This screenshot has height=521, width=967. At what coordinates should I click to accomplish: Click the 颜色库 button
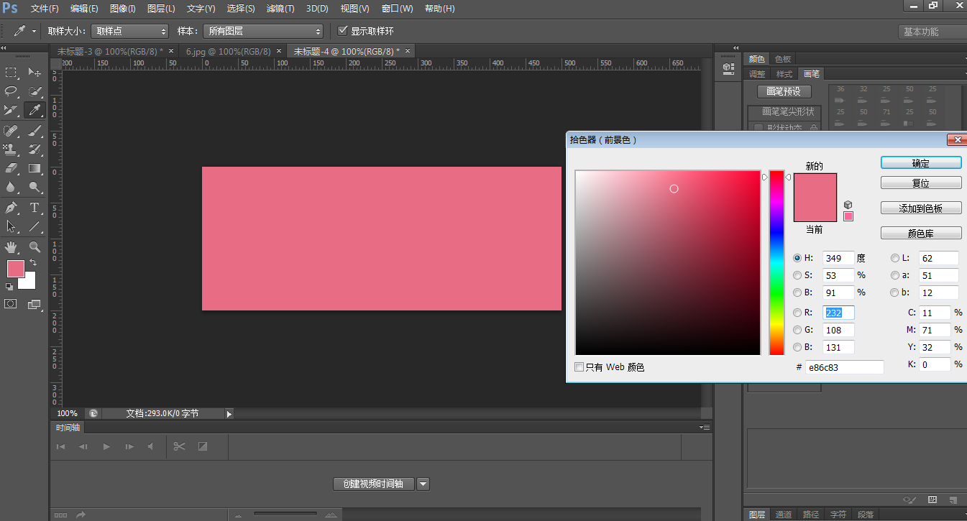[921, 234]
